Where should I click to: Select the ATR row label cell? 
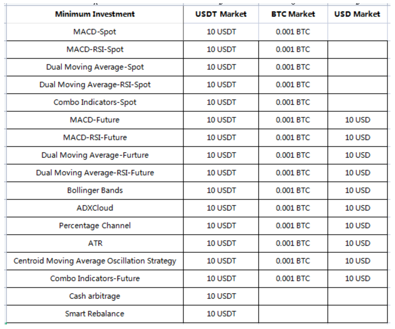tap(95, 244)
